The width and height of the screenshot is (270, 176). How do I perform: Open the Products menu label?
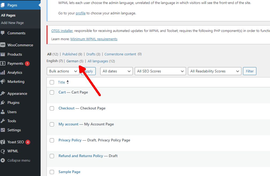(x=15, y=54)
